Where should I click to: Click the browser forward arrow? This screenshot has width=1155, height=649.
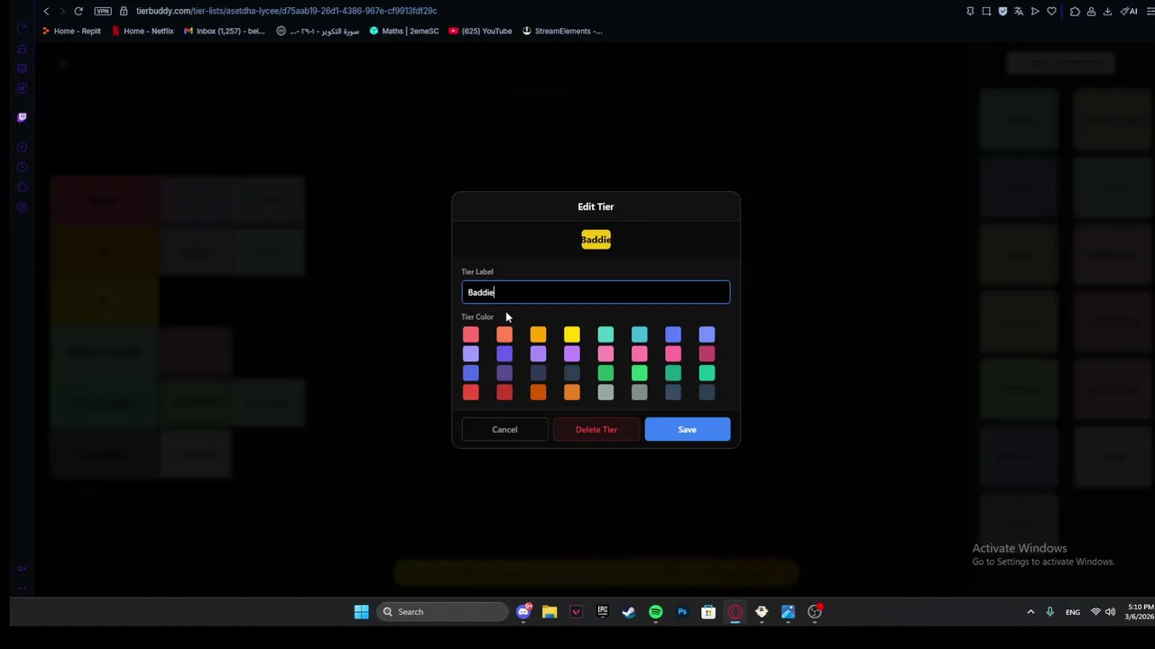tap(61, 11)
